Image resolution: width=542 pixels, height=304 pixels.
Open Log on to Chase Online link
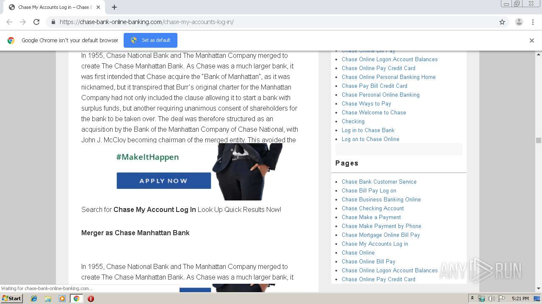[x=371, y=139]
